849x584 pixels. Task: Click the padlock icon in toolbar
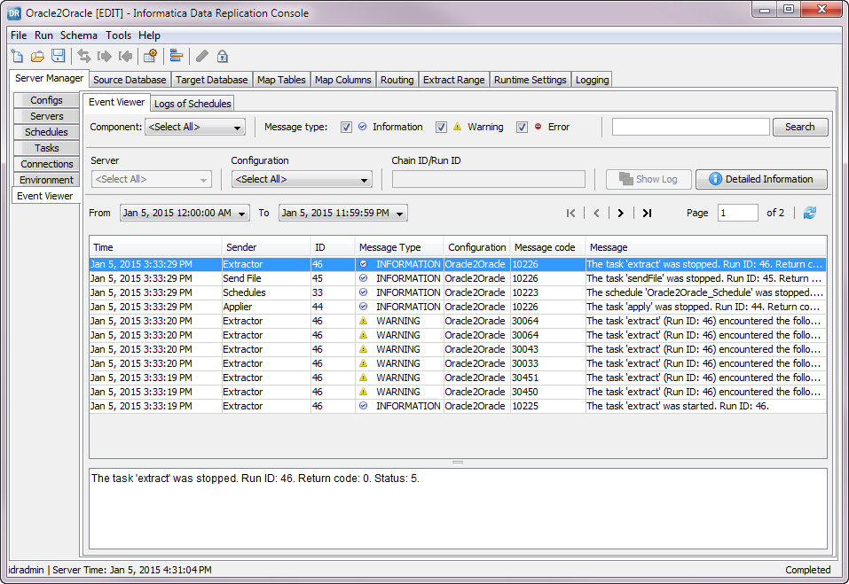223,57
